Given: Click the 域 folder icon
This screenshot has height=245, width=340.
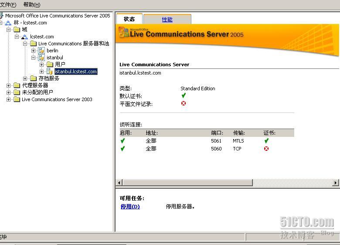Looking at the screenshot, I should click(17, 30).
